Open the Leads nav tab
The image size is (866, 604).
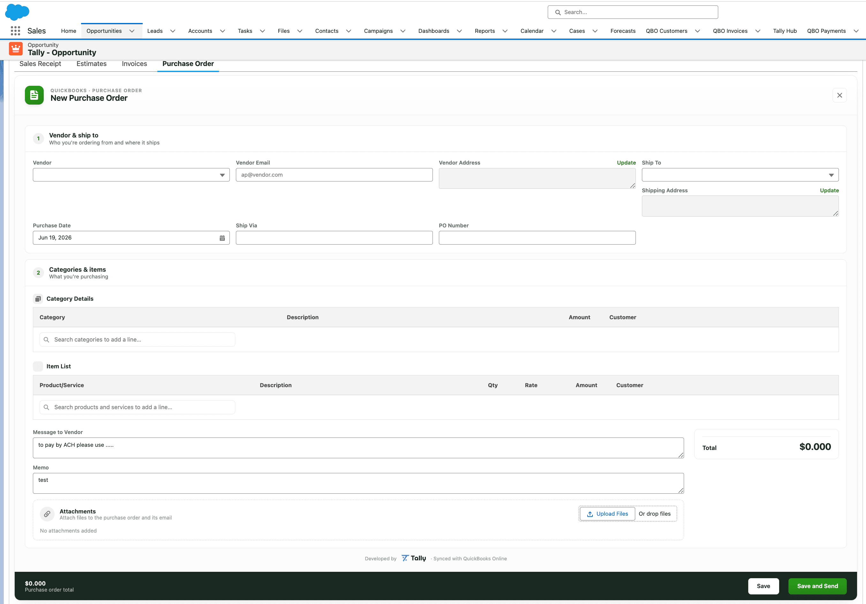[154, 31]
